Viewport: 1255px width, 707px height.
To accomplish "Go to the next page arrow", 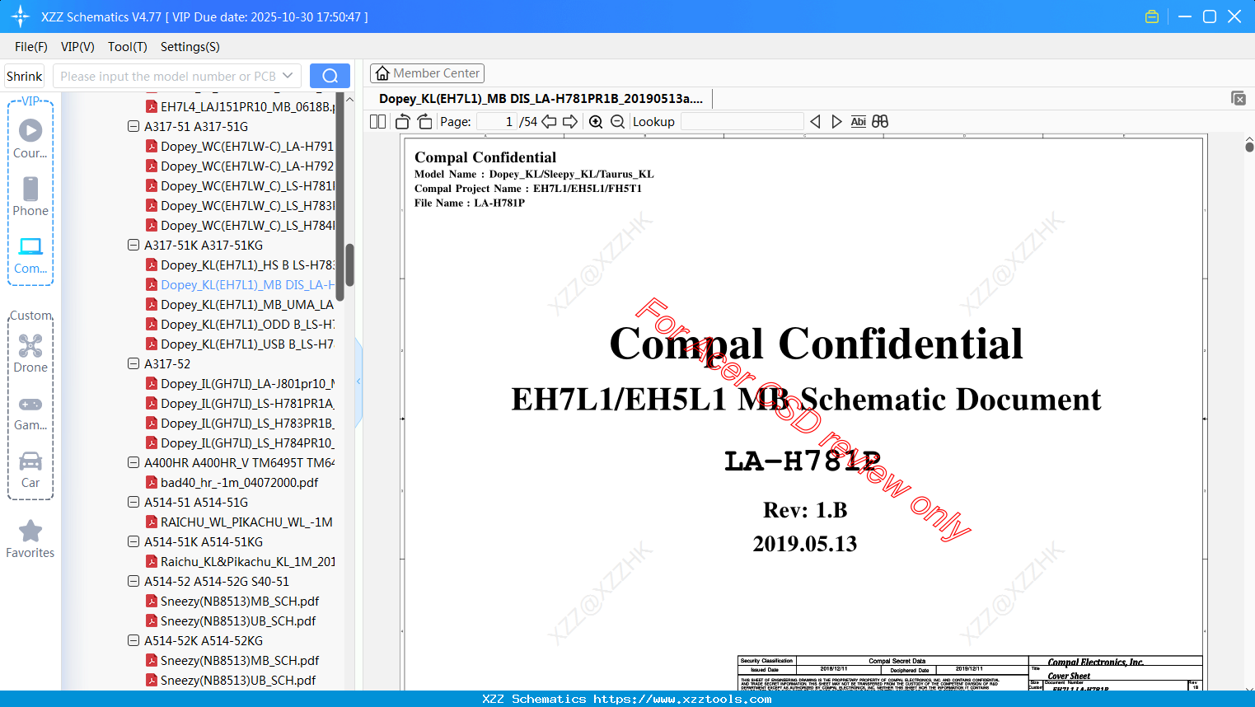I will click(570, 122).
